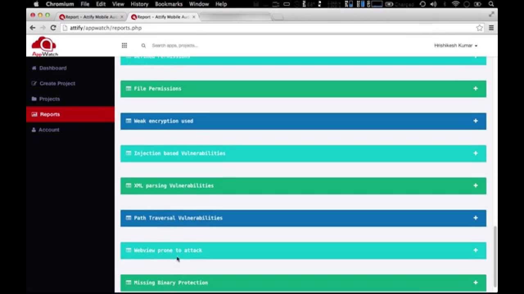Go back with browser back arrow
This screenshot has height=294, width=524.
coord(33,28)
